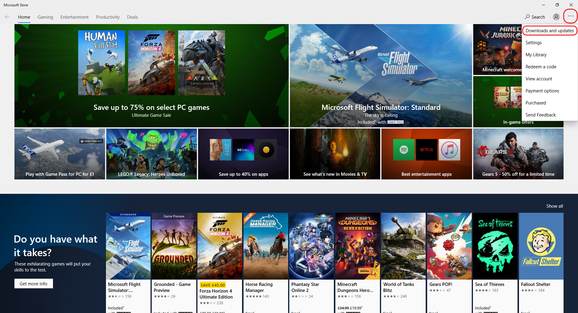Click the gold disc app icon
The height and width of the screenshot is (313, 578).
pyautogui.click(x=266, y=150)
